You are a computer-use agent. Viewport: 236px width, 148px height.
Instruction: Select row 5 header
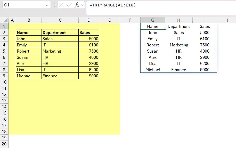click(x=4, y=51)
